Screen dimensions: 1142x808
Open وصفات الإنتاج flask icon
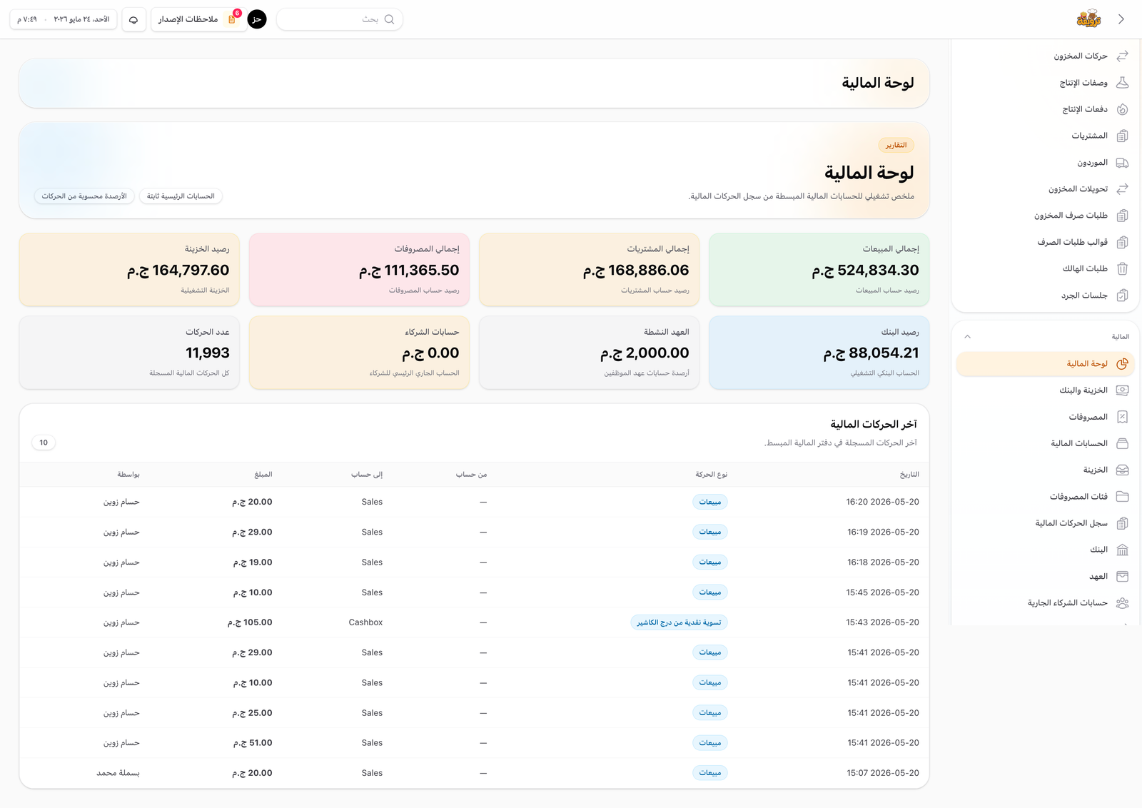click(1122, 83)
